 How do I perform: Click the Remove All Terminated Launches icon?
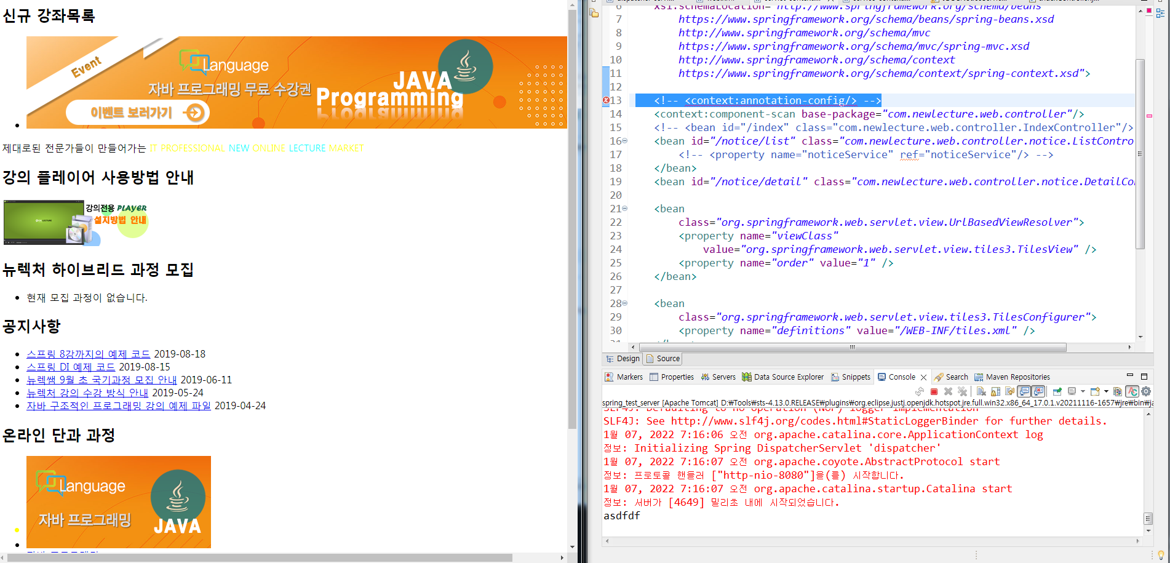click(963, 391)
